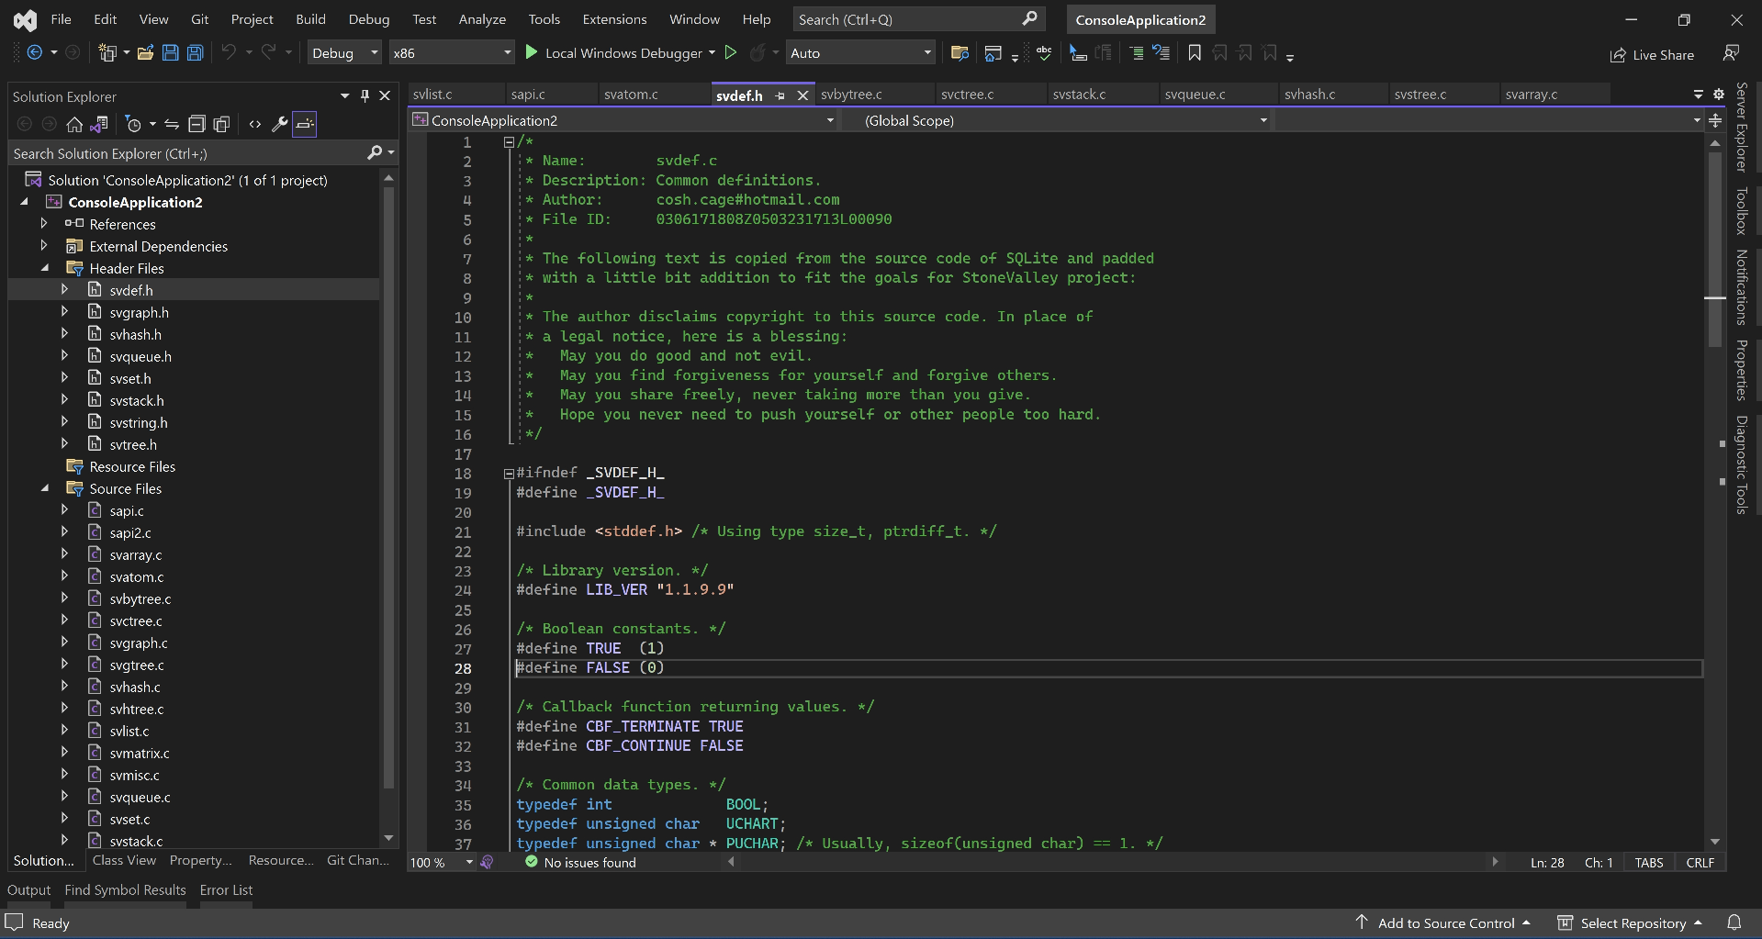
Task: Open the Debug configuration dropdown
Action: (x=345, y=53)
